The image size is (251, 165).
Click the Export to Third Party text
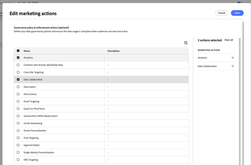click(x=34, y=109)
